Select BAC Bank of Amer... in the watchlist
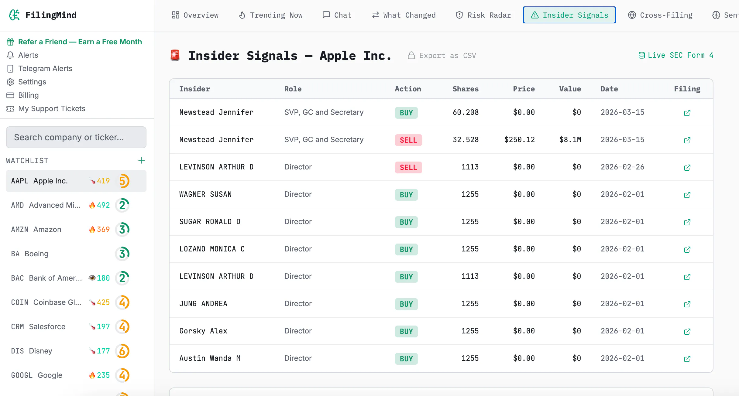The image size is (739, 396). pyautogui.click(x=76, y=278)
